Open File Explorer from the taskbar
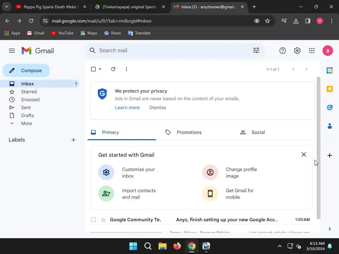Viewport: 339px width, 254px height. point(162,246)
